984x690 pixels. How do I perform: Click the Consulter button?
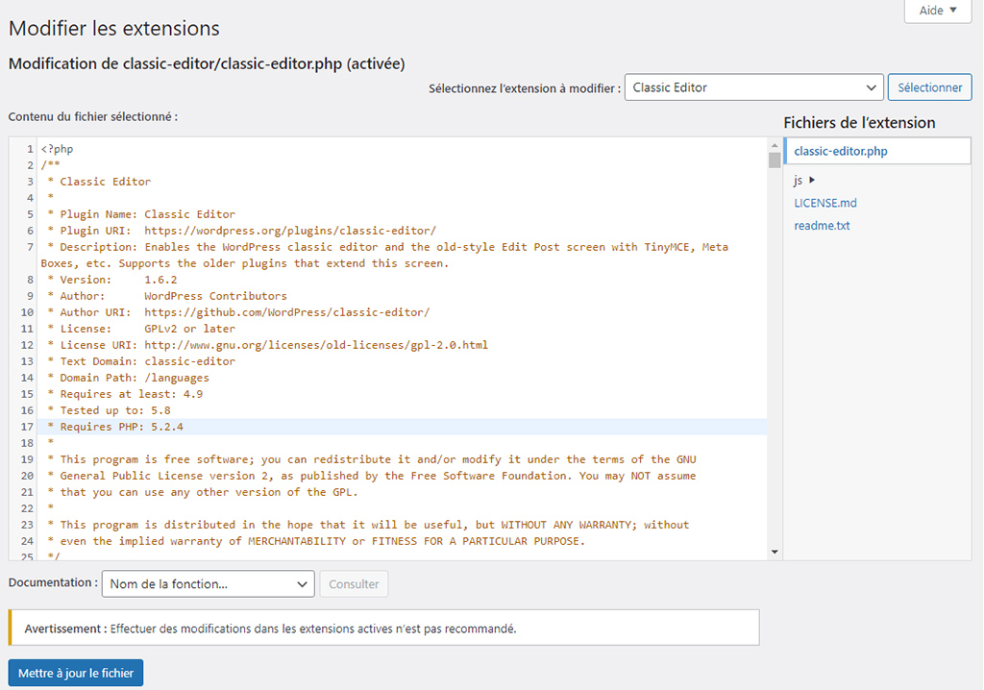tap(355, 583)
